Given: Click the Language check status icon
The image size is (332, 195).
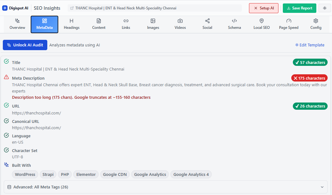Looking at the screenshot, I should pos(7,135).
